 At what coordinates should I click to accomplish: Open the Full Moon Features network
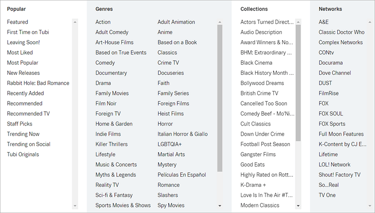coord(341,134)
